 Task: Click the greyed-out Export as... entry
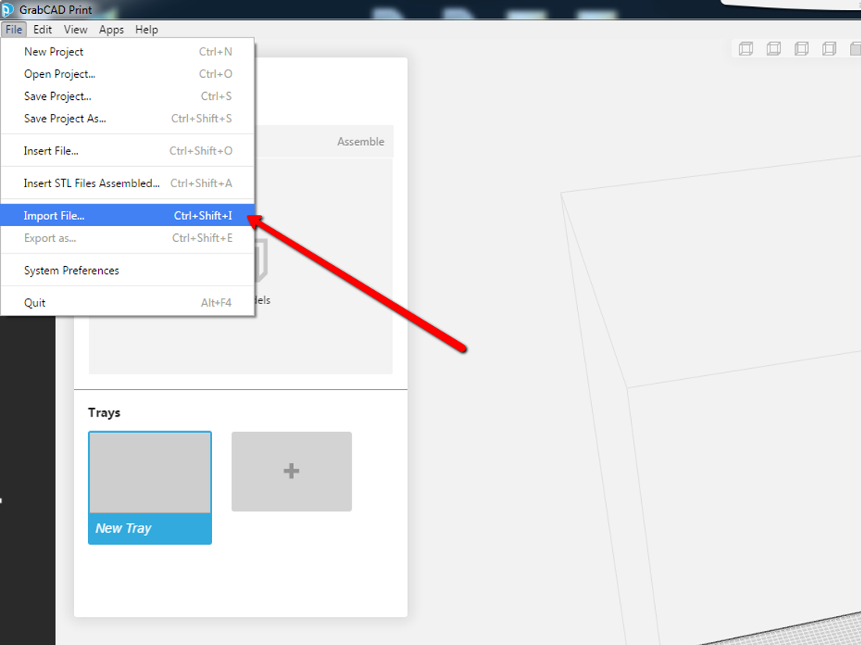127,238
